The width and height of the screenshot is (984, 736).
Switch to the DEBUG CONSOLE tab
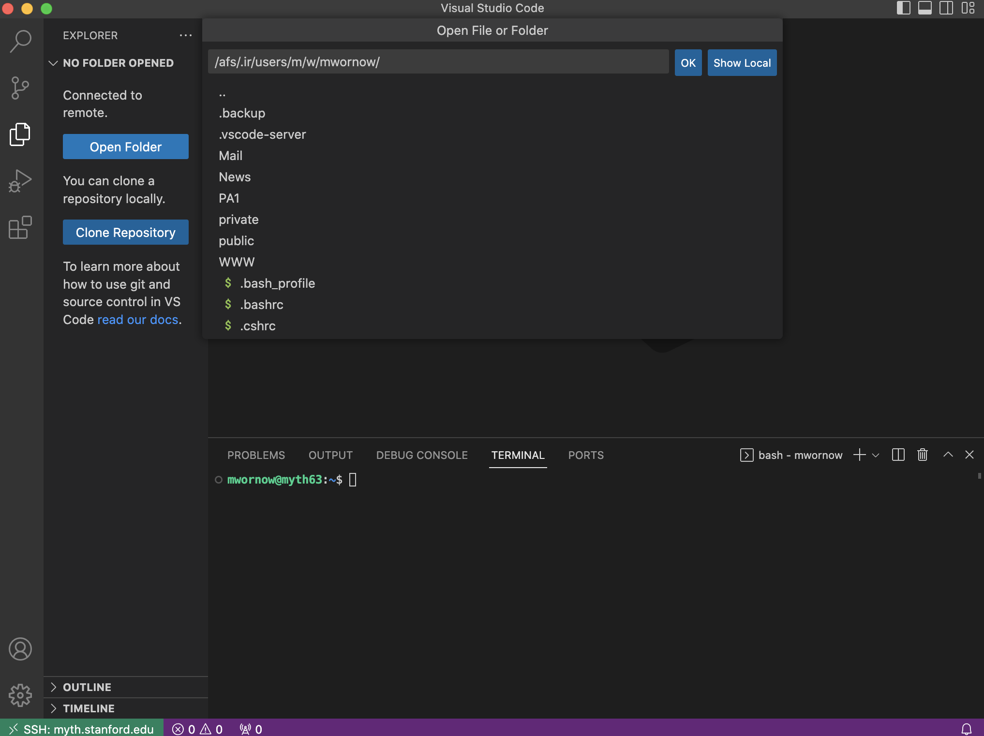point(422,455)
